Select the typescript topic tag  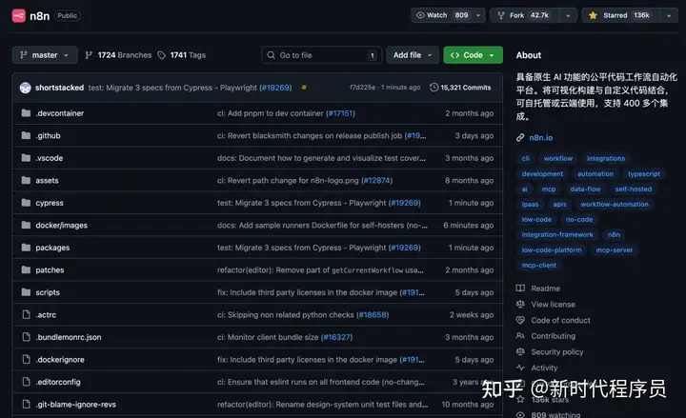pyautogui.click(x=644, y=173)
